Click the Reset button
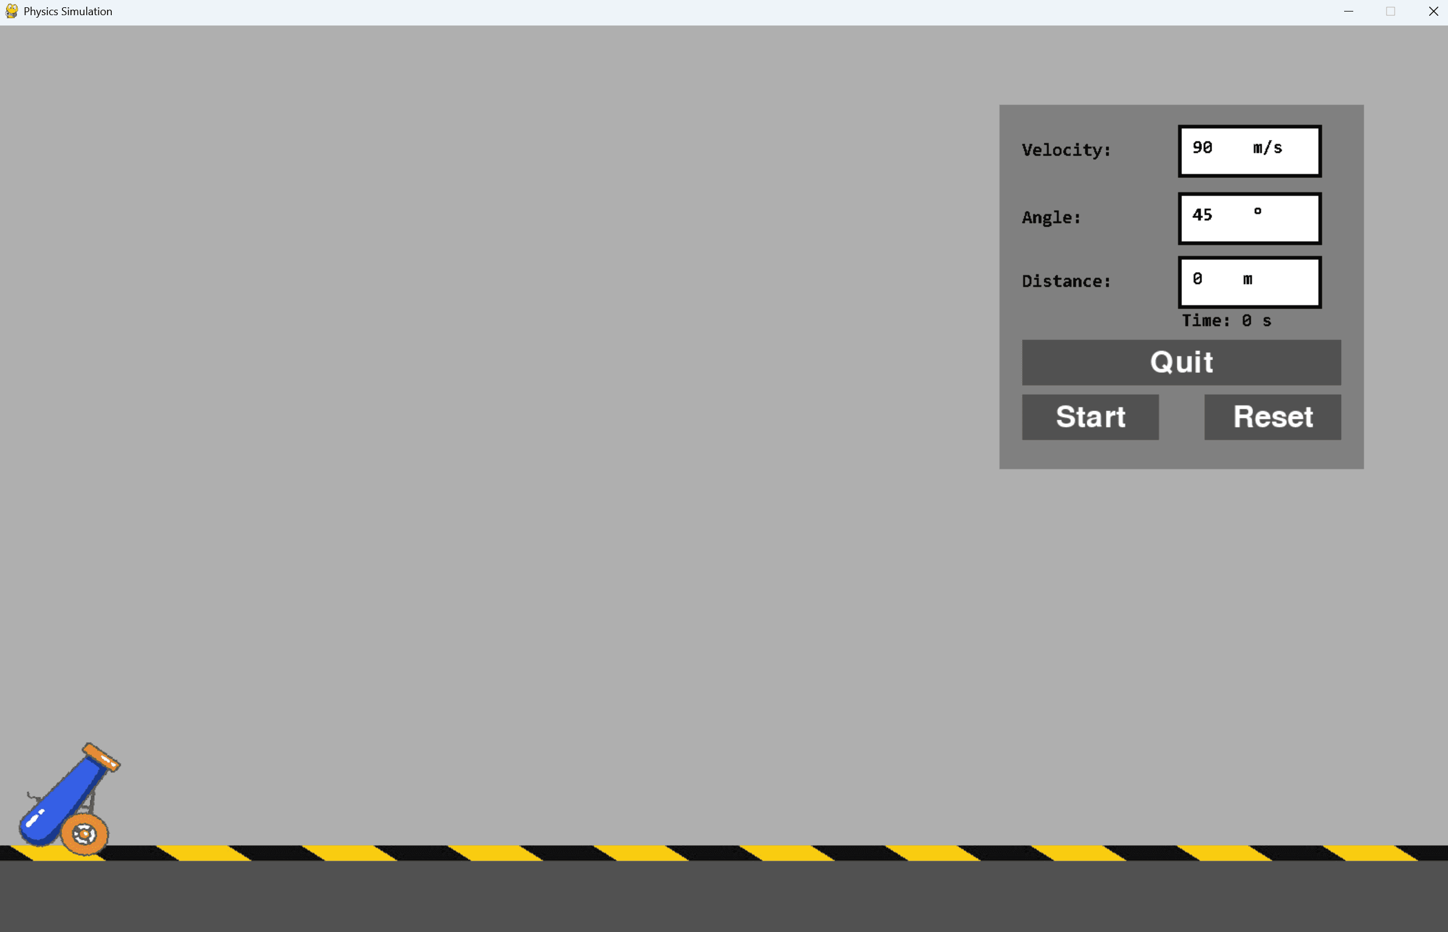Viewport: 1448px width, 932px height. pos(1272,417)
